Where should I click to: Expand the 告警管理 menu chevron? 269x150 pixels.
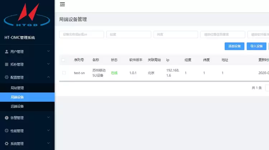click(x=48, y=118)
